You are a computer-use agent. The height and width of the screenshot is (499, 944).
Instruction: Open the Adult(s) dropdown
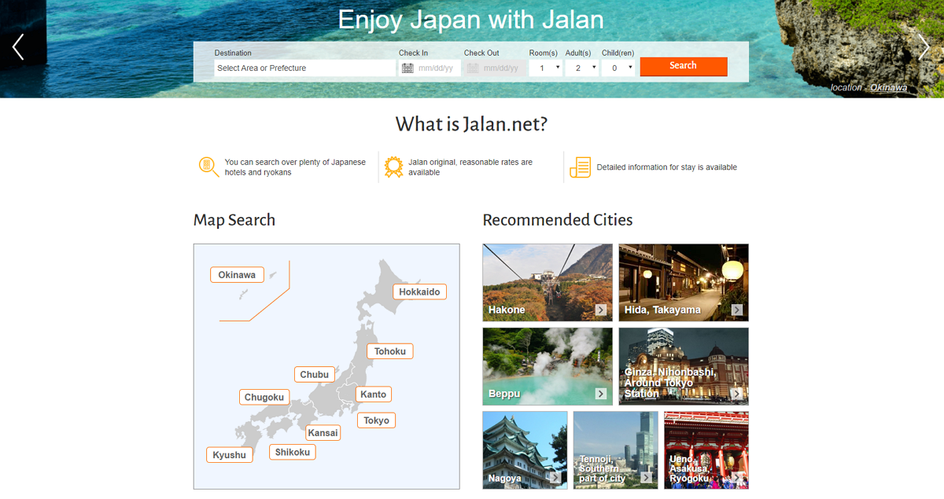coord(581,68)
